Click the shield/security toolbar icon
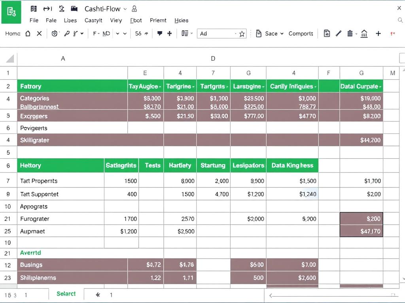 coord(54,34)
